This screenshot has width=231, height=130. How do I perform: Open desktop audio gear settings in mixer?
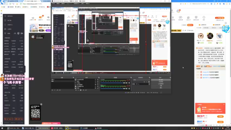pyautogui.click(x=129, y=83)
